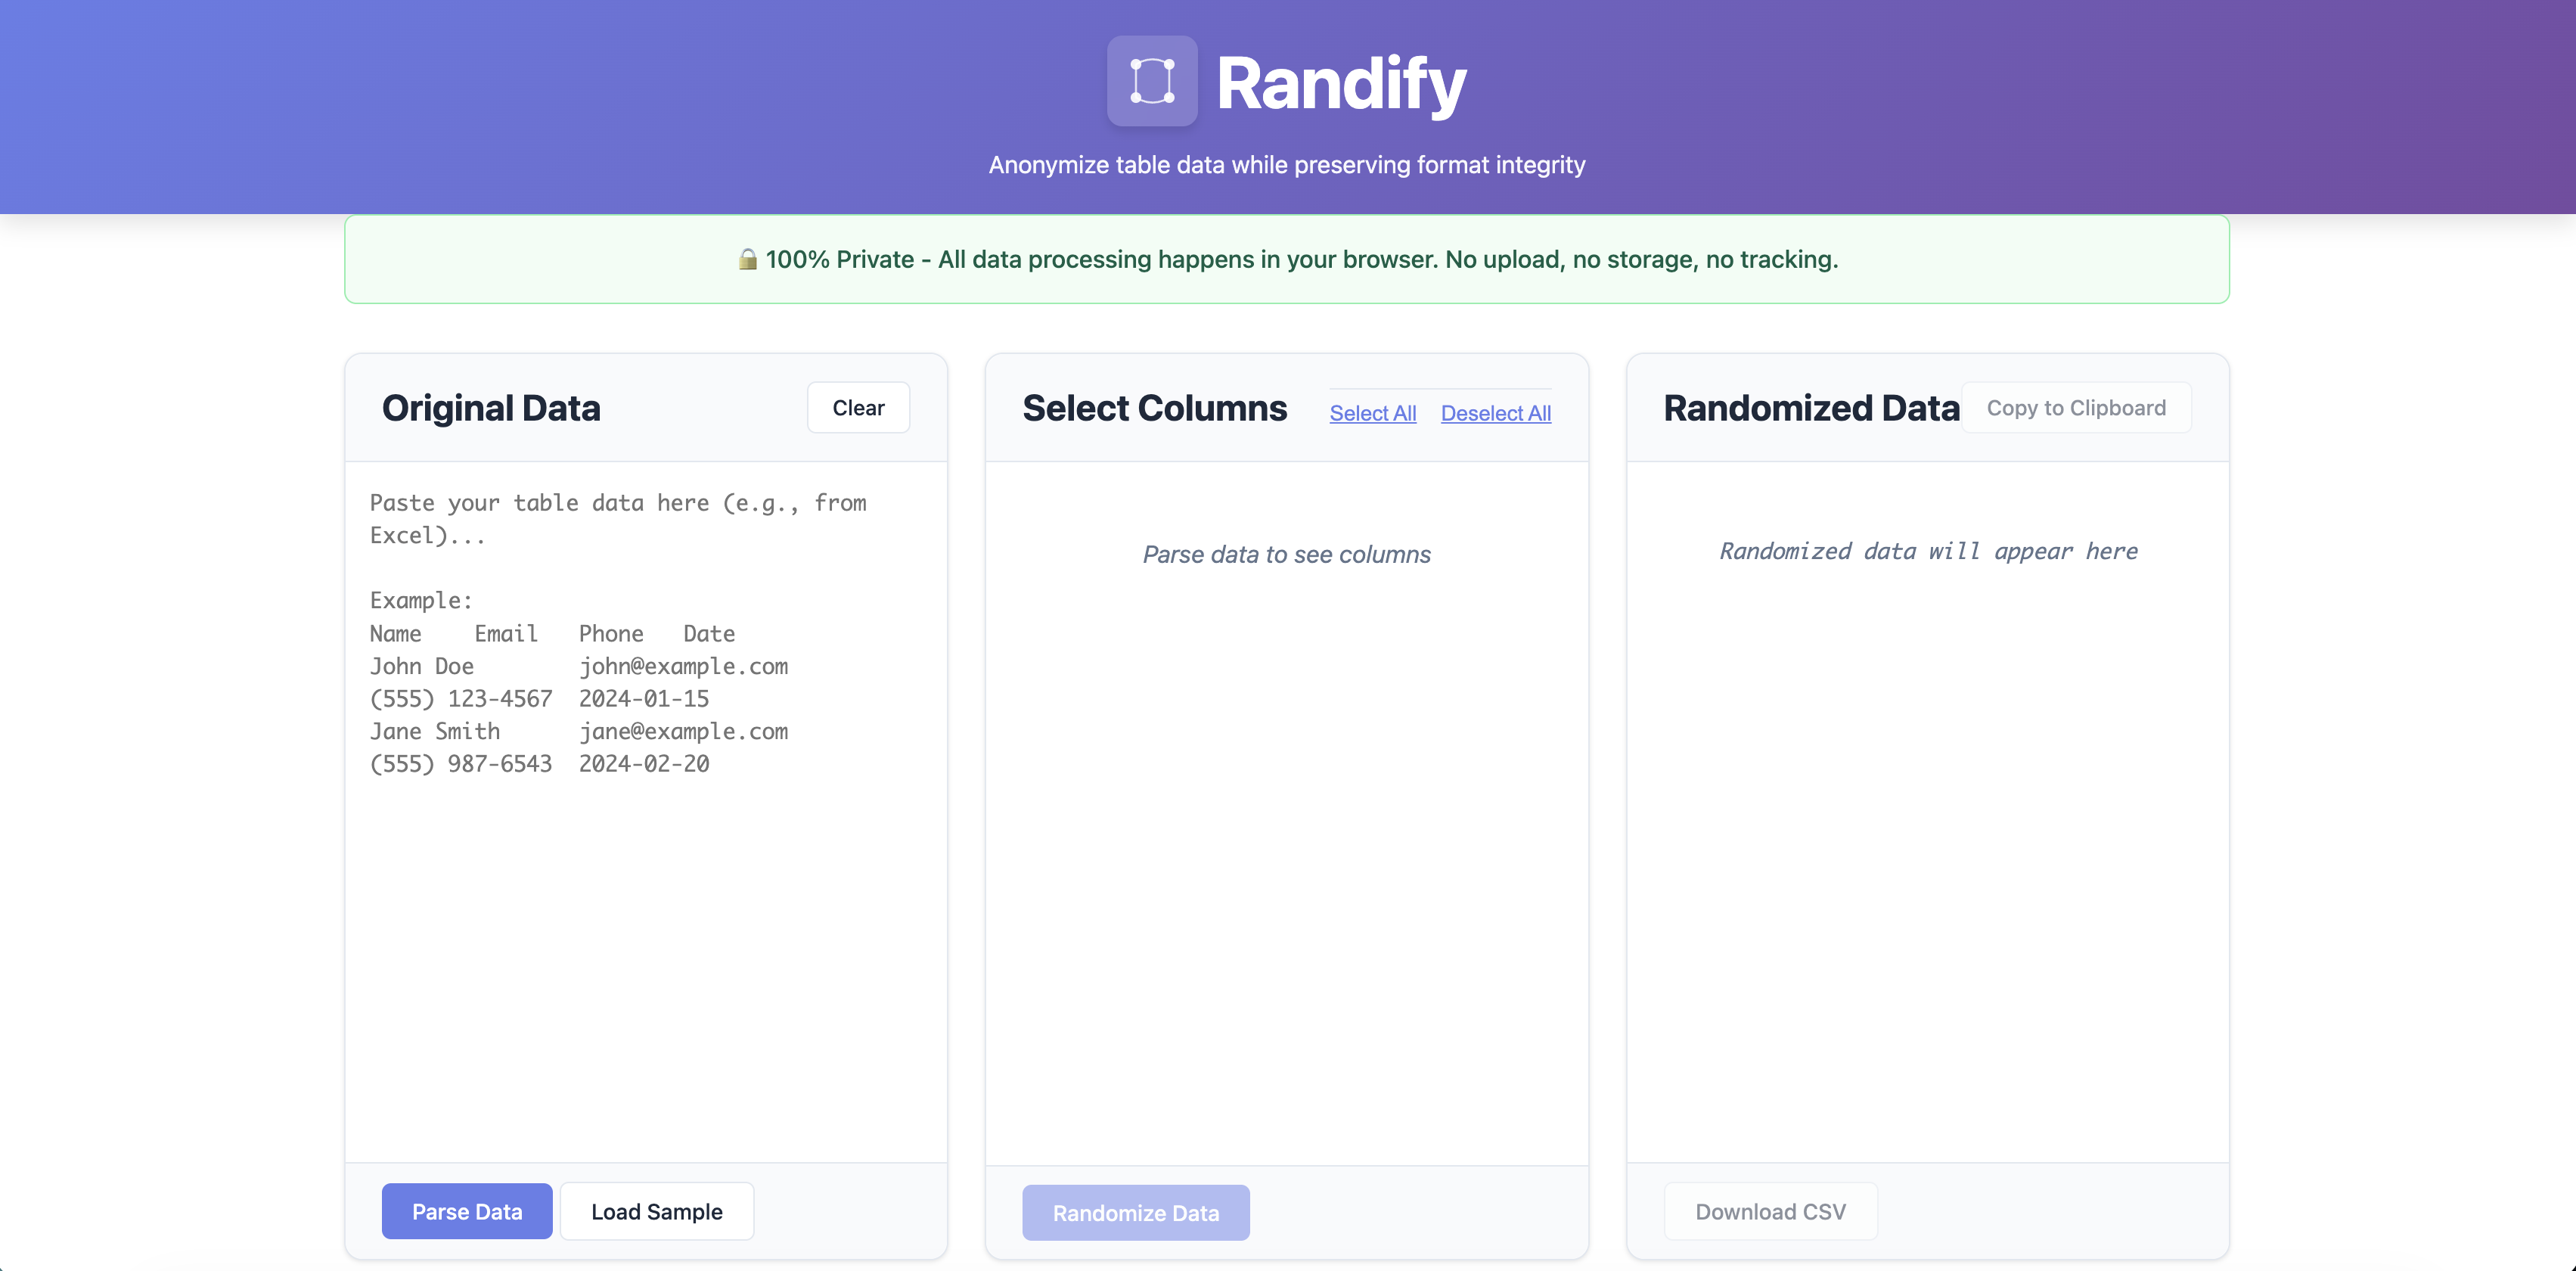Image resolution: width=2576 pixels, height=1271 pixels.
Task: Click the 'Original Data' heading
Action: point(491,407)
